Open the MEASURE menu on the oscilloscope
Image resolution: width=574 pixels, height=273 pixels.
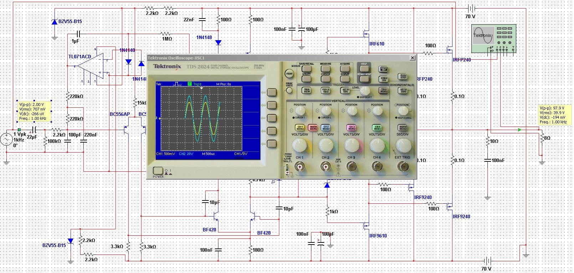pos(326,69)
